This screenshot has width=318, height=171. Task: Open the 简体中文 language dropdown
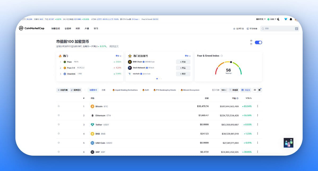pos(261,19)
